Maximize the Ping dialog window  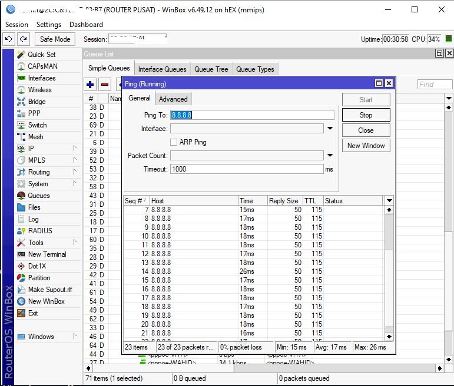379,83
